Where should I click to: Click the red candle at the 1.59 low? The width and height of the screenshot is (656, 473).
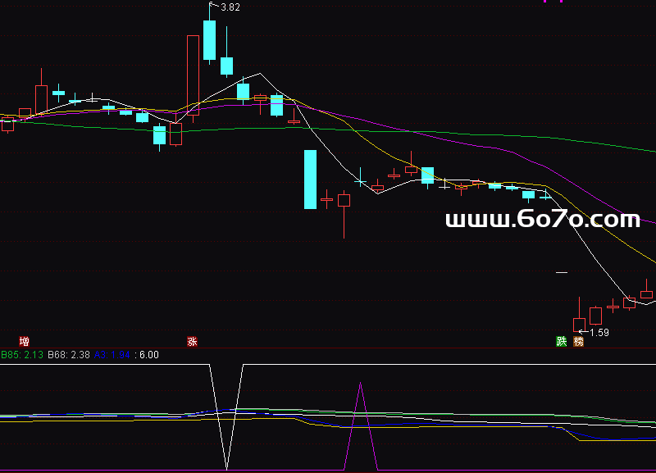579,324
